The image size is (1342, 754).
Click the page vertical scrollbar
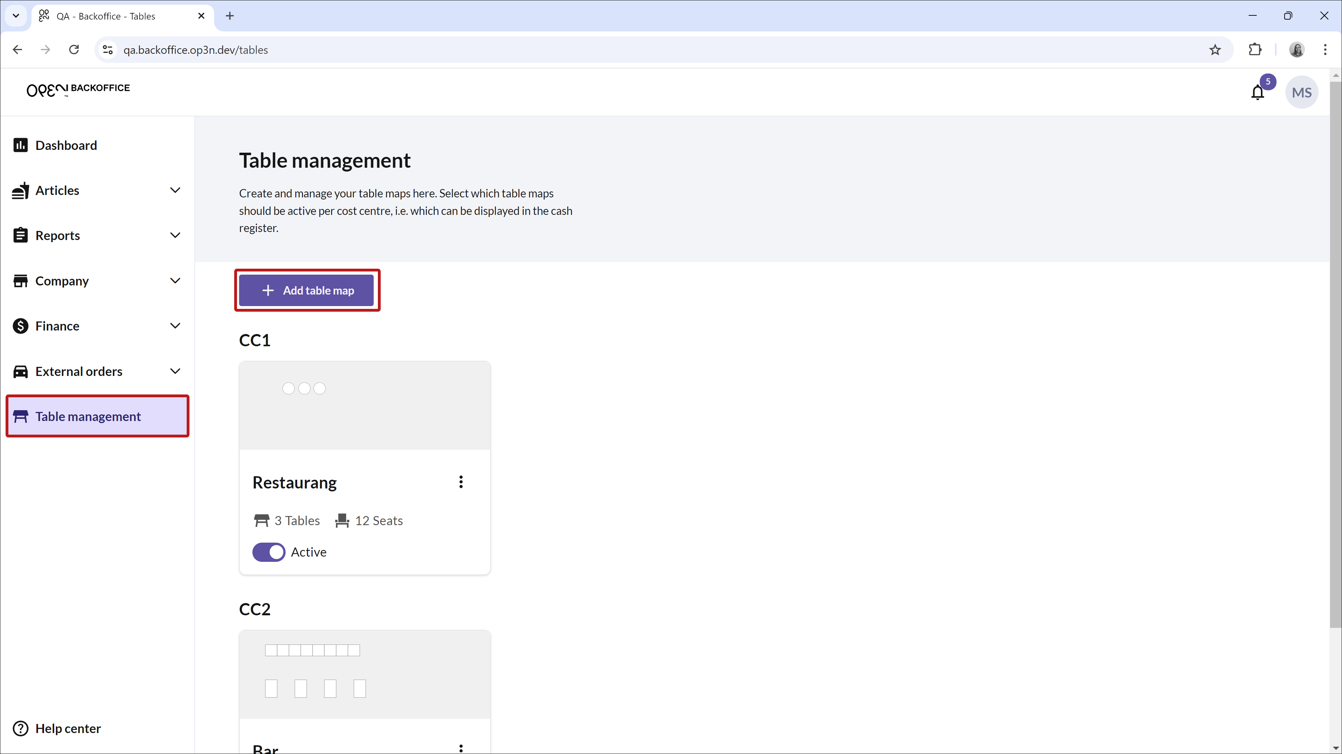1335,354
